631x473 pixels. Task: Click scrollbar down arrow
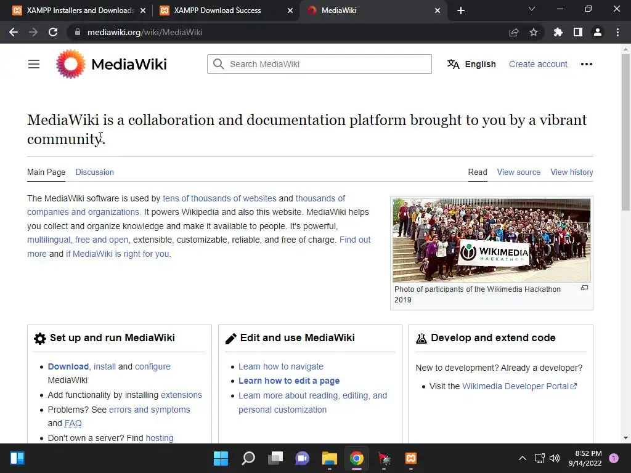click(625, 438)
